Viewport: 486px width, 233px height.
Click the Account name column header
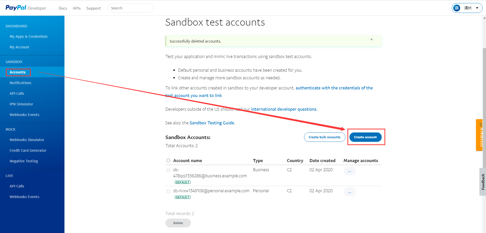188,161
